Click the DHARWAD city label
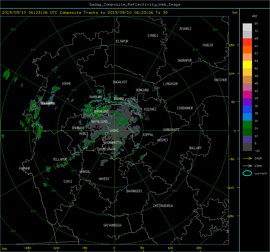 [x=78, y=128]
